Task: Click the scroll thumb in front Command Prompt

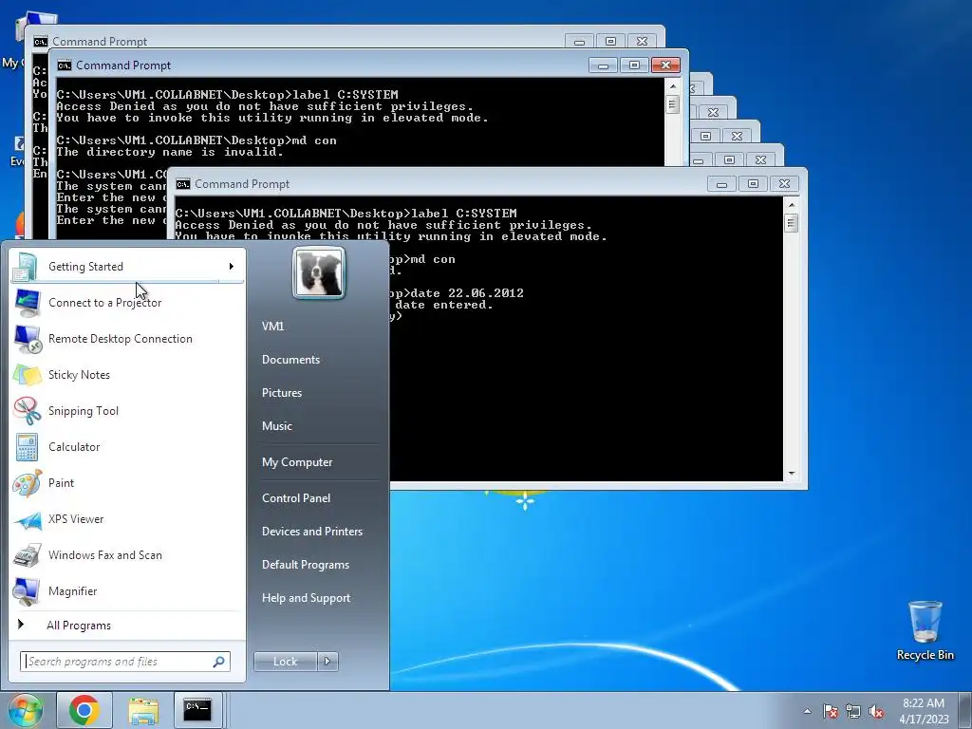Action: [x=791, y=223]
